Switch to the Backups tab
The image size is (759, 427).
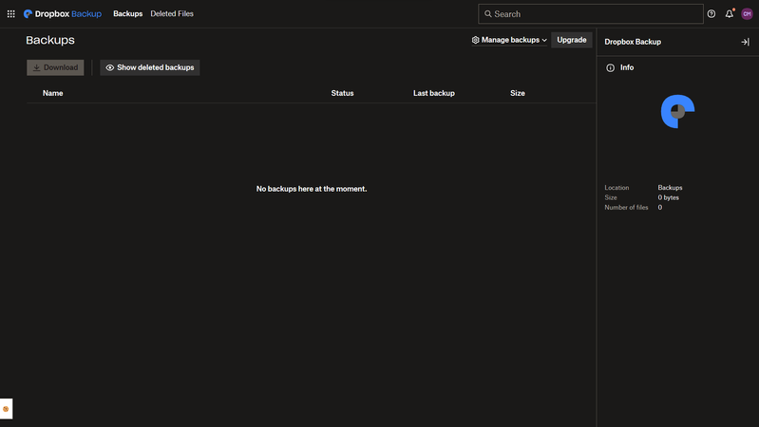(x=128, y=14)
